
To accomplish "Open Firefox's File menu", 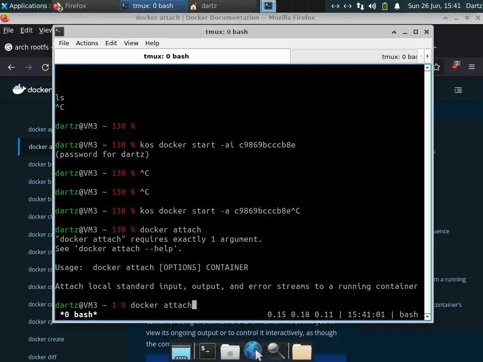I will click(8, 30).
